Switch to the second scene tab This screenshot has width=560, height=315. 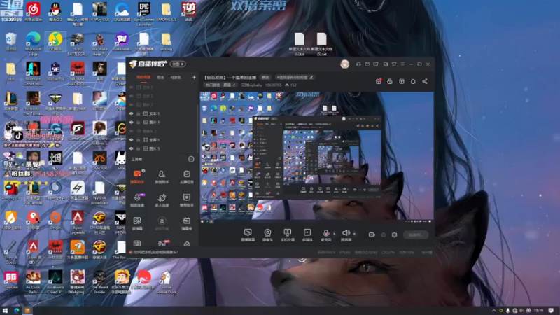(x=161, y=77)
